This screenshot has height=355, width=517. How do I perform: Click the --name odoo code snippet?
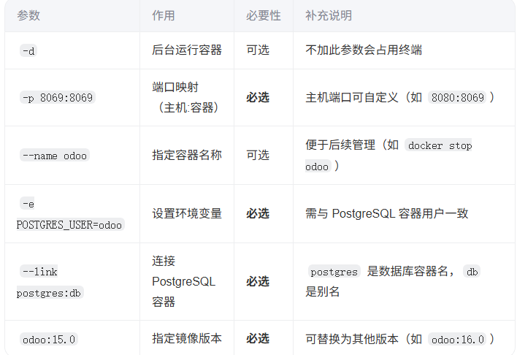55,156
